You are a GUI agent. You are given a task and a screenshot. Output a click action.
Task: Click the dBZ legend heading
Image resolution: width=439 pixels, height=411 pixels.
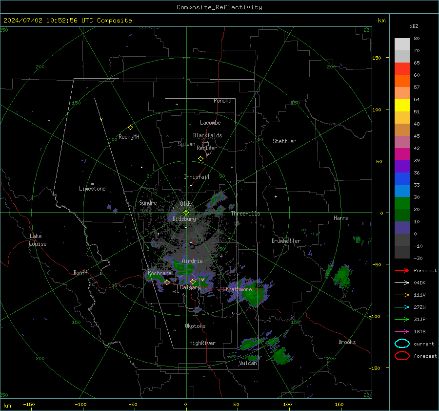pos(414,26)
